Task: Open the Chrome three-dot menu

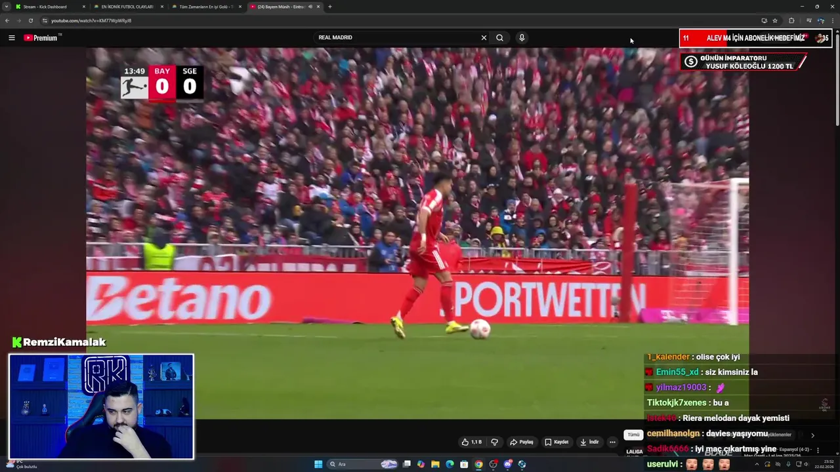Action: point(832,20)
